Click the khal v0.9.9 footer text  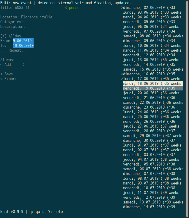pos(12,211)
